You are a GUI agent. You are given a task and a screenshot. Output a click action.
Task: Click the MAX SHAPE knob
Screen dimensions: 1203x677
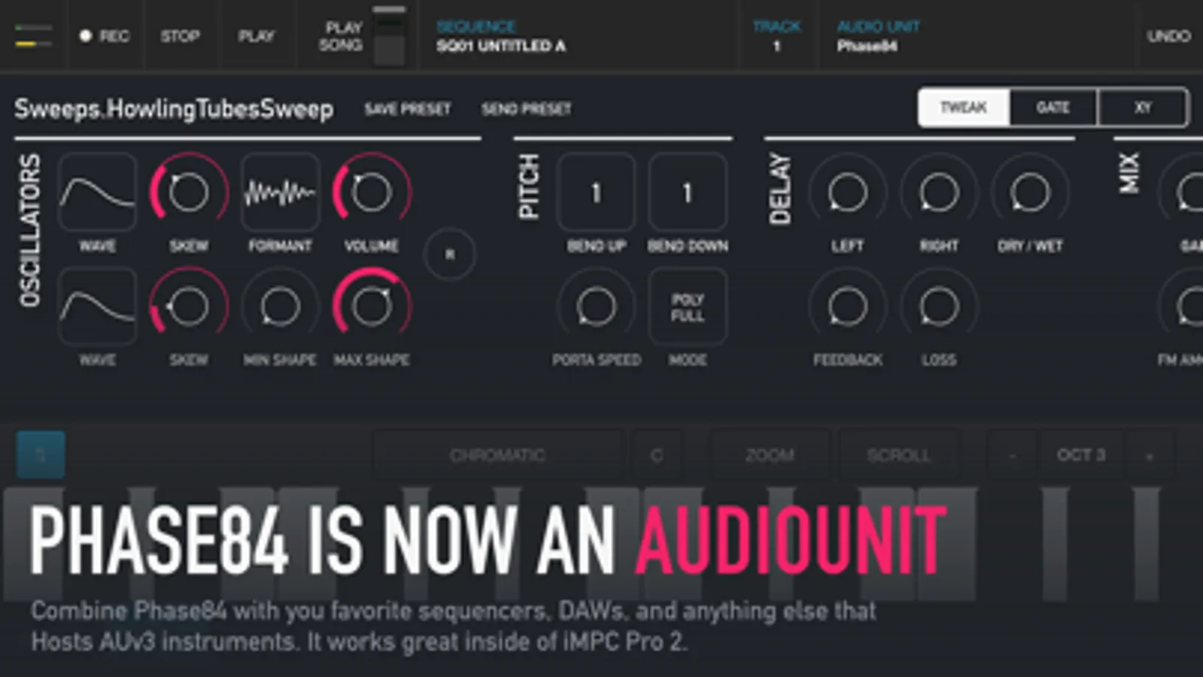pyautogui.click(x=371, y=306)
